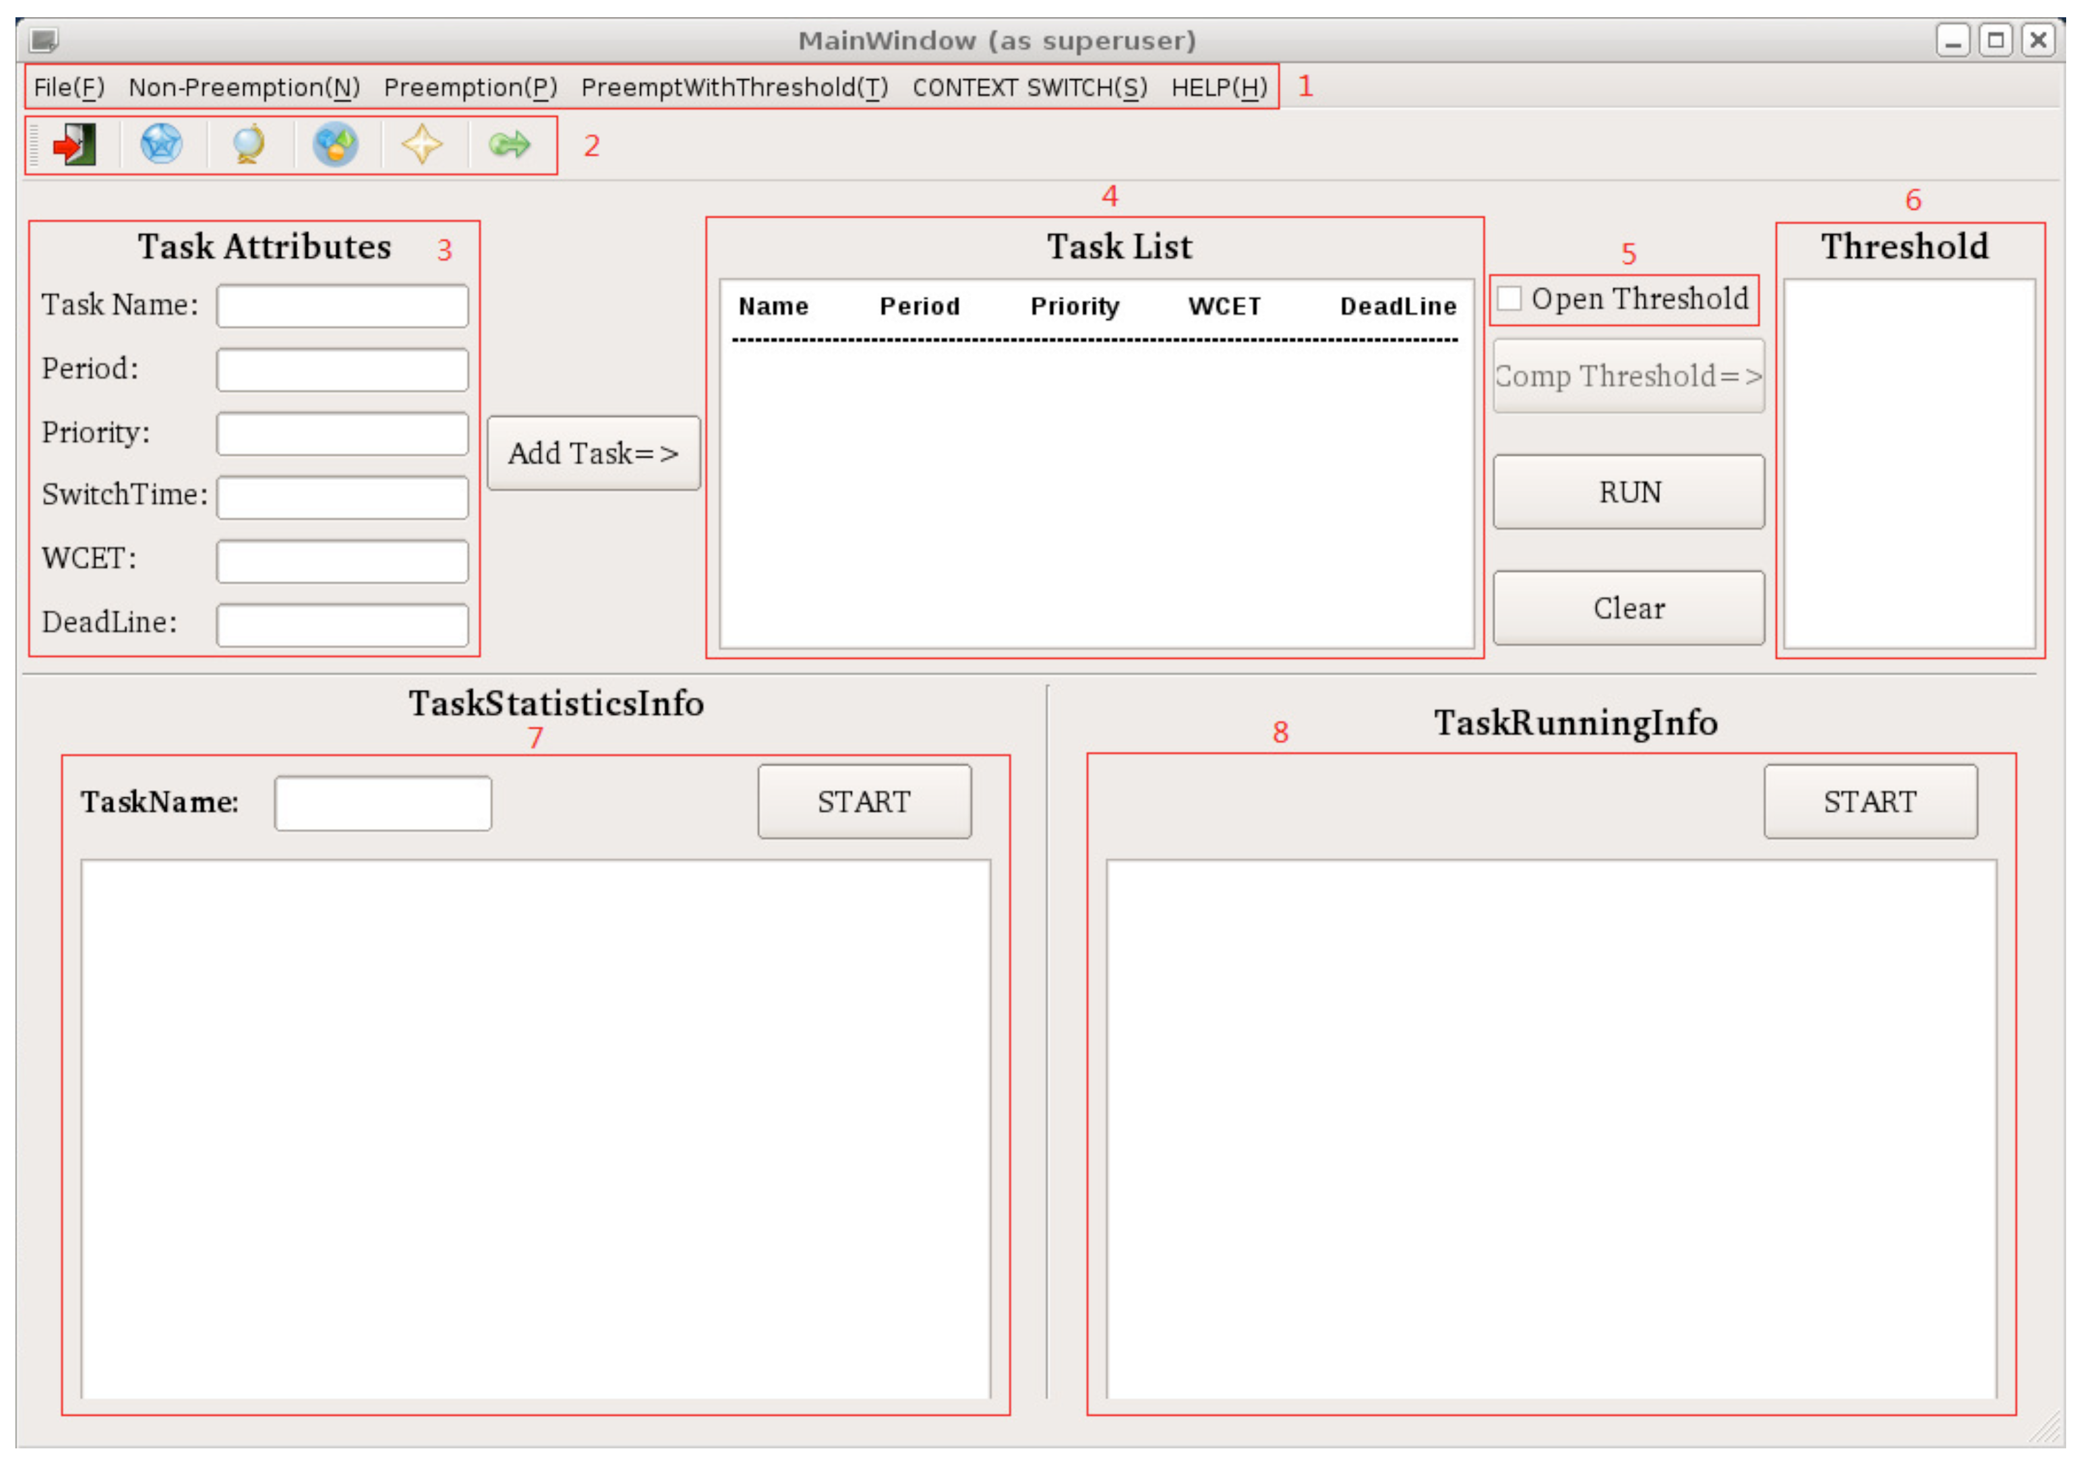2087x1471 pixels.
Task: Click the Add Task=> button
Action: pyautogui.click(x=594, y=454)
